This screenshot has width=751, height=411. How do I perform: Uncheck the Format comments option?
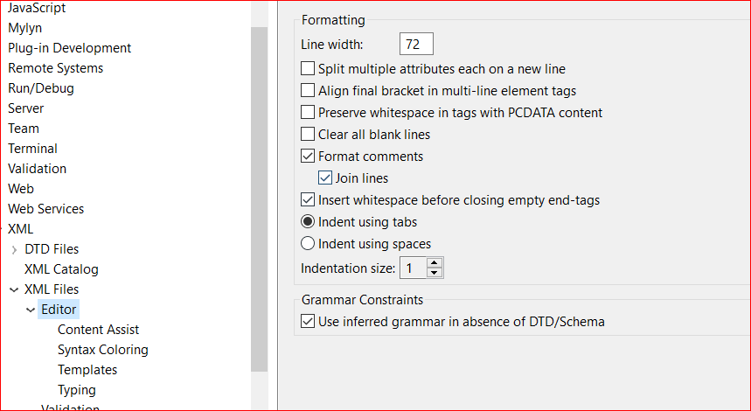[308, 157]
